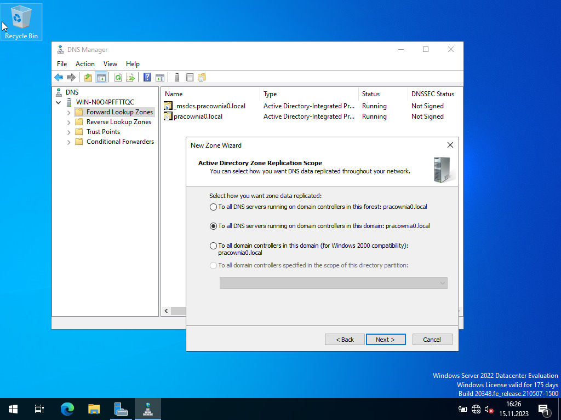Click the Next > button in wizard
This screenshot has width=561, height=420.
(x=385, y=339)
